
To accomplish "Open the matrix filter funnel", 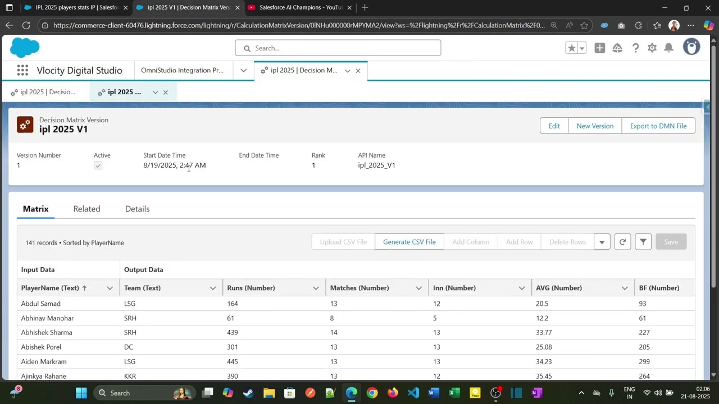I will click(643, 242).
